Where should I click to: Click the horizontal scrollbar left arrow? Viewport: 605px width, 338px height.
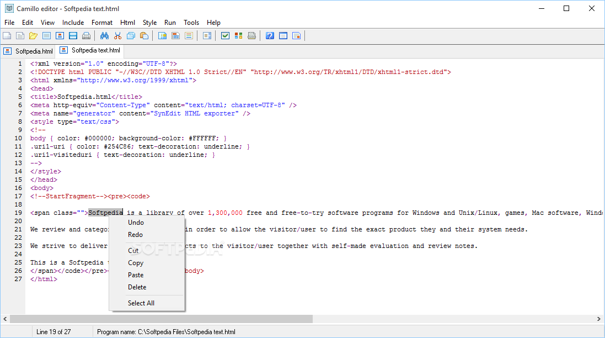[5, 319]
